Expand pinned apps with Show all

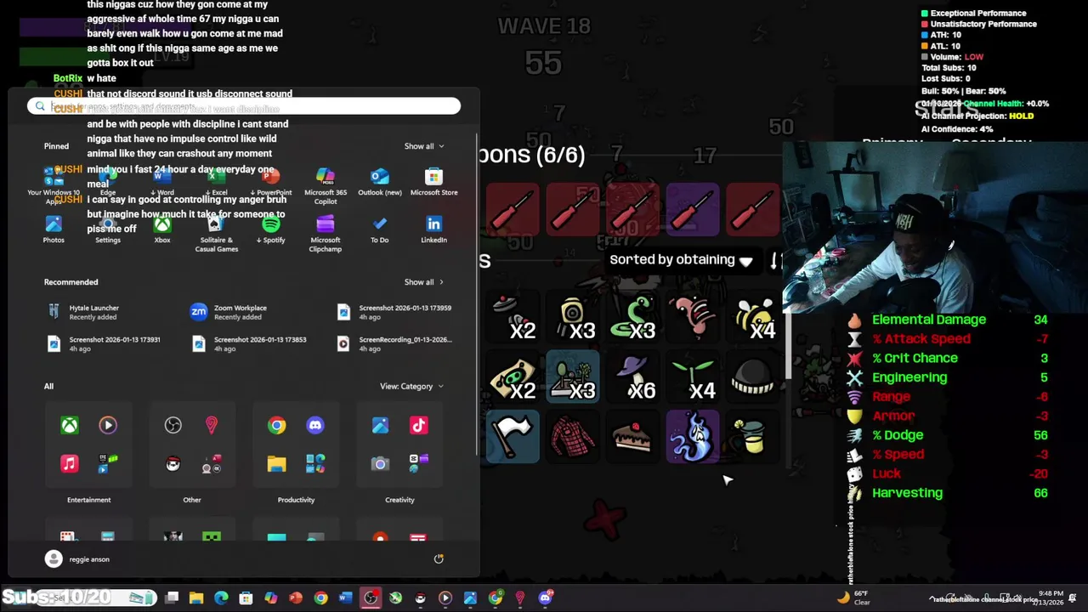(423, 146)
